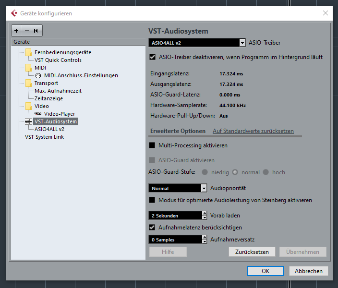Screen dimensions: 338x288
Task: Select Fernbedienungsgeräte in device tree
Action: pyautogui.click(x=63, y=52)
